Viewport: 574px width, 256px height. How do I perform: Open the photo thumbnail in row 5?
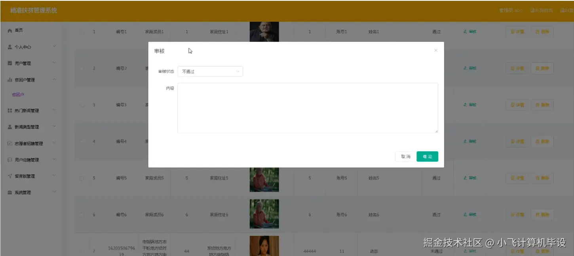pos(264,179)
